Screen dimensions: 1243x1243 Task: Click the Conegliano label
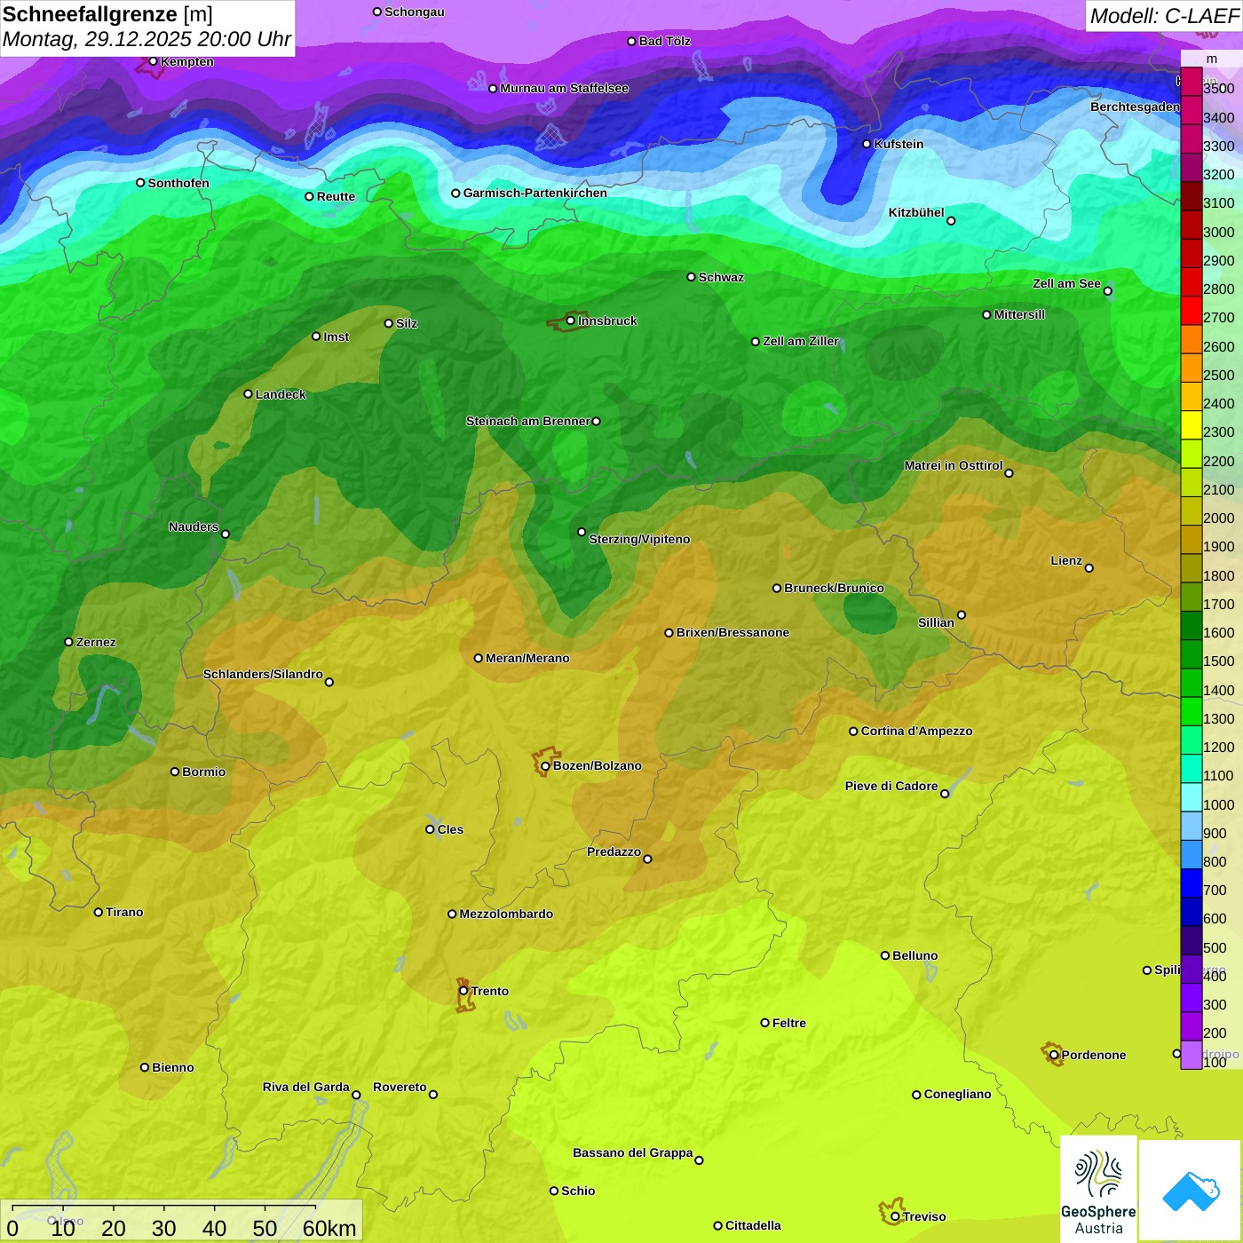coord(957,1094)
